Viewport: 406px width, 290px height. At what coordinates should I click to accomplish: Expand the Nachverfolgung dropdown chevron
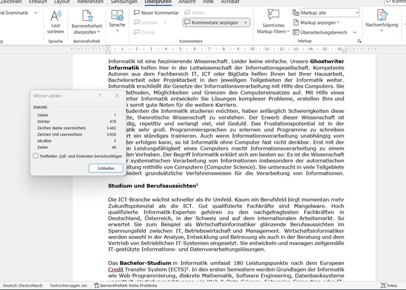[381, 31]
